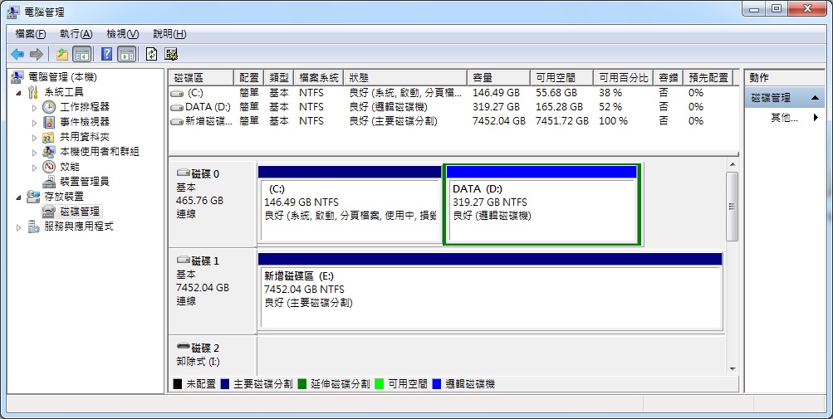Image resolution: width=833 pixels, height=419 pixels.
Task: Click the Refresh toolbar icon
Action: (x=151, y=54)
